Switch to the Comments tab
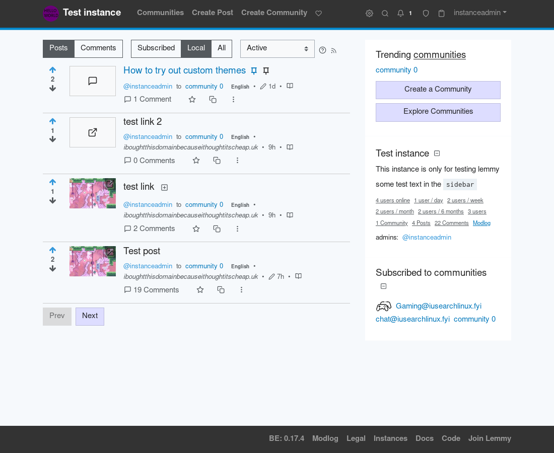 (98, 48)
